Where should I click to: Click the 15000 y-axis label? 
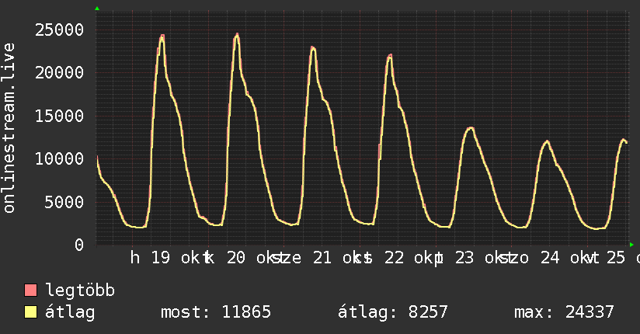[59, 116]
